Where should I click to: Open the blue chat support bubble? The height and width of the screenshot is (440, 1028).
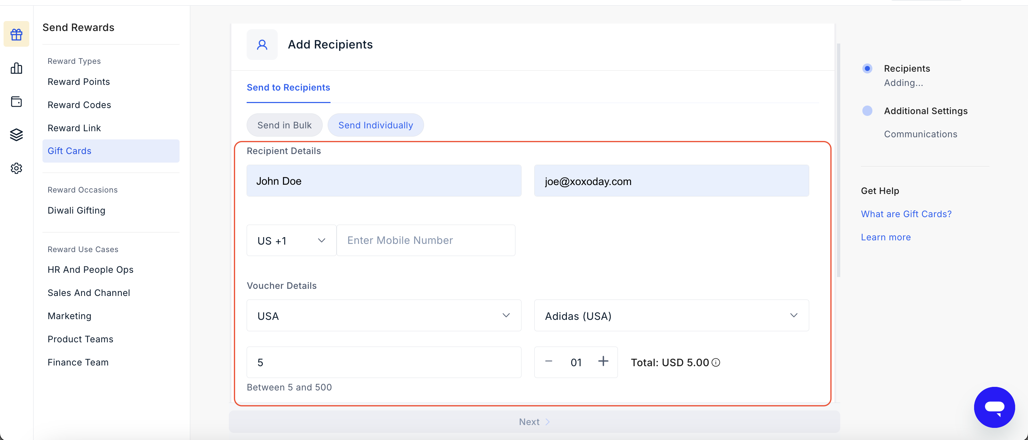click(994, 407)
